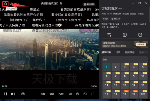Mute the volume speaker icon
Viewport: 150px width, 101px height.
pyautogui.click(x=70, y=94)
